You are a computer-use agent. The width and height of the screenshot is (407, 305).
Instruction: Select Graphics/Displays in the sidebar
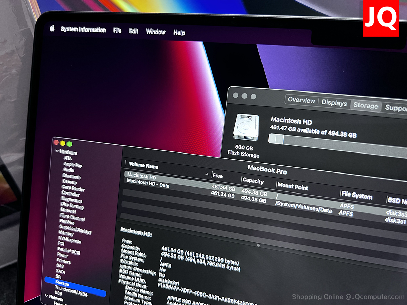[75, 230]
